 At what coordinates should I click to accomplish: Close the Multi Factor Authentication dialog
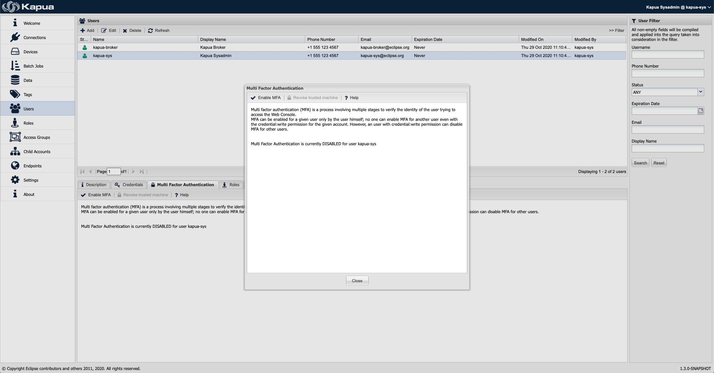[357, 281]
